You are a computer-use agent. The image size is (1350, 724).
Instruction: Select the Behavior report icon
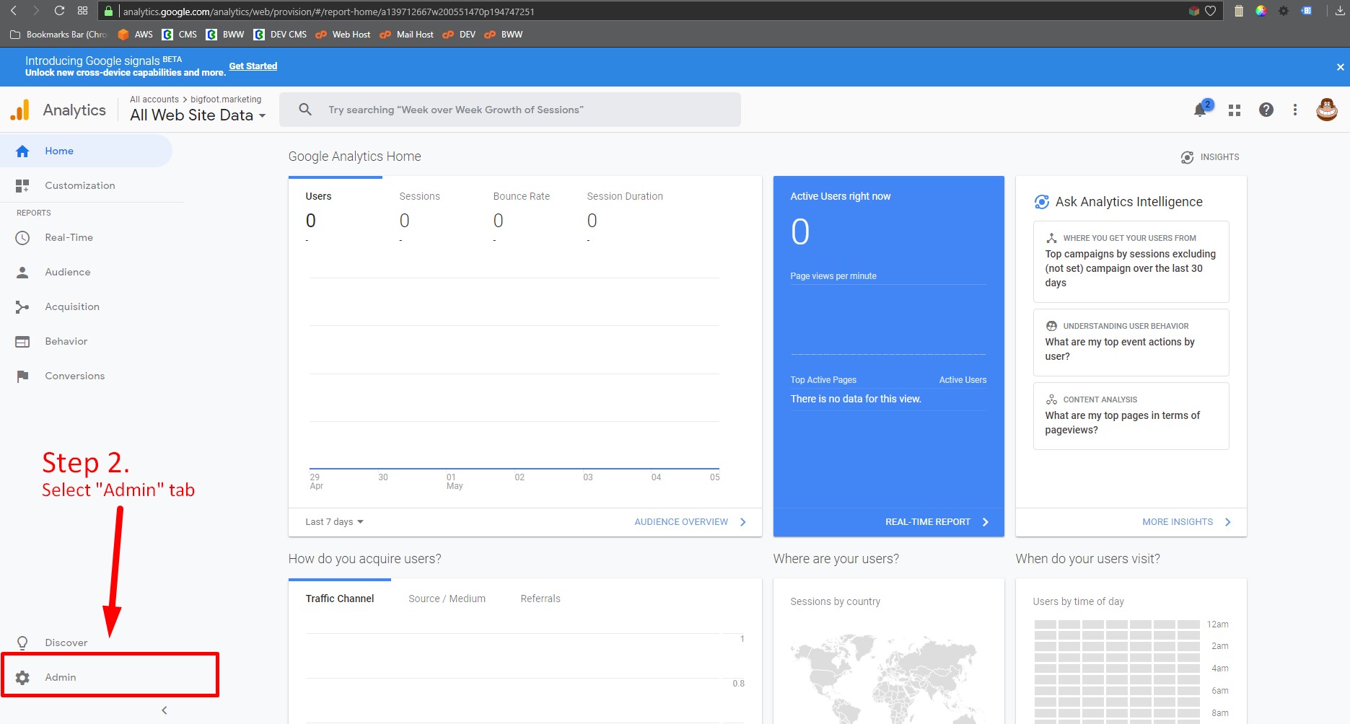pos(22,341)
